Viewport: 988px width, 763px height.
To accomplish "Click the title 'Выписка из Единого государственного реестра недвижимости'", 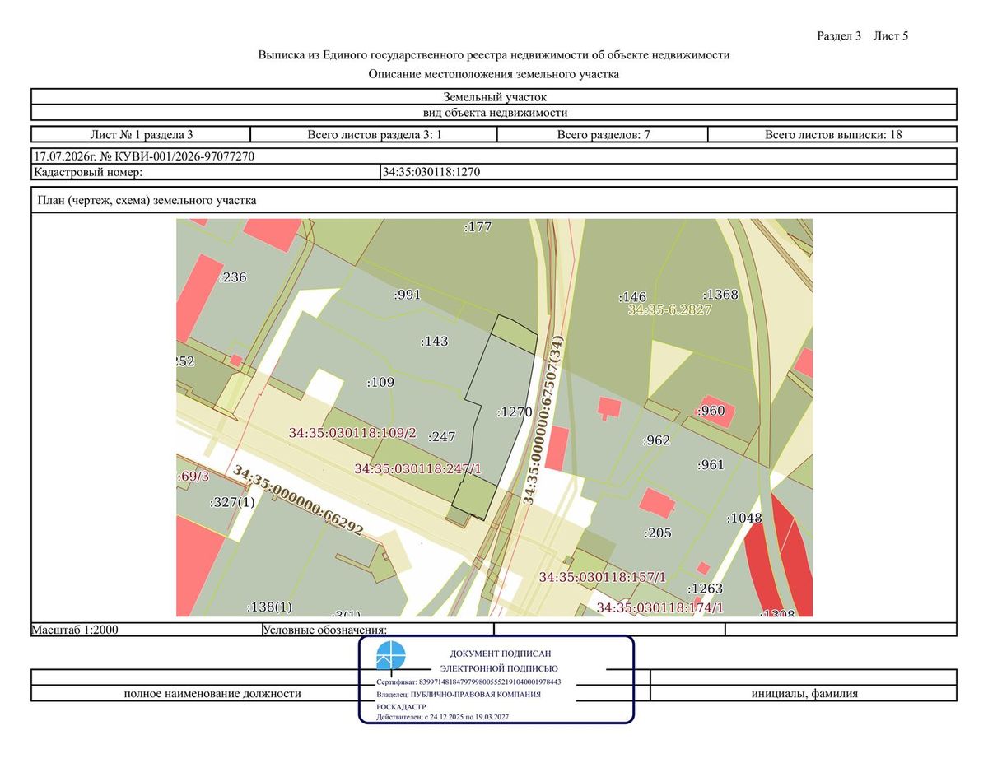I will (494, 54).
